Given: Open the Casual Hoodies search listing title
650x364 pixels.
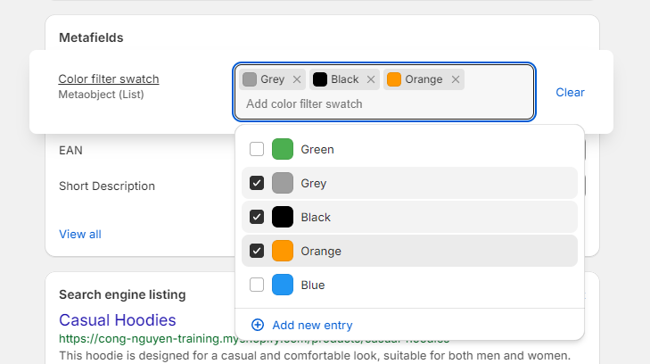Looking at the screenshot, I should (118, 319).
